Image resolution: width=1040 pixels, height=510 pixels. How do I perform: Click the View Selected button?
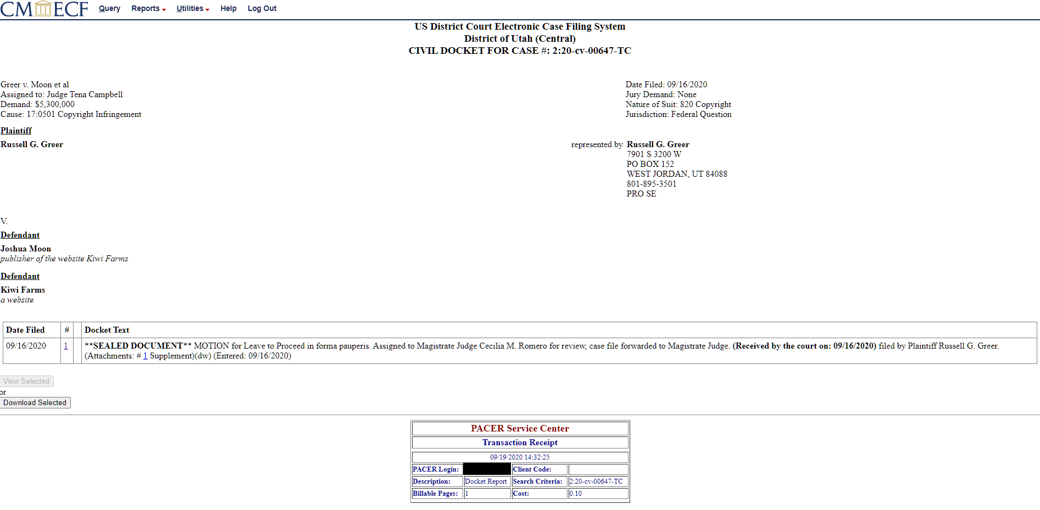(26, 381)
